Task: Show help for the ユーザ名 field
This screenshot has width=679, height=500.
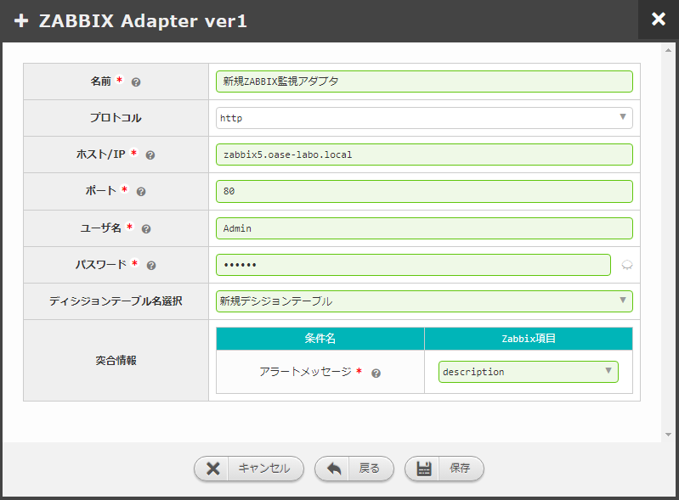Action: 146,229
